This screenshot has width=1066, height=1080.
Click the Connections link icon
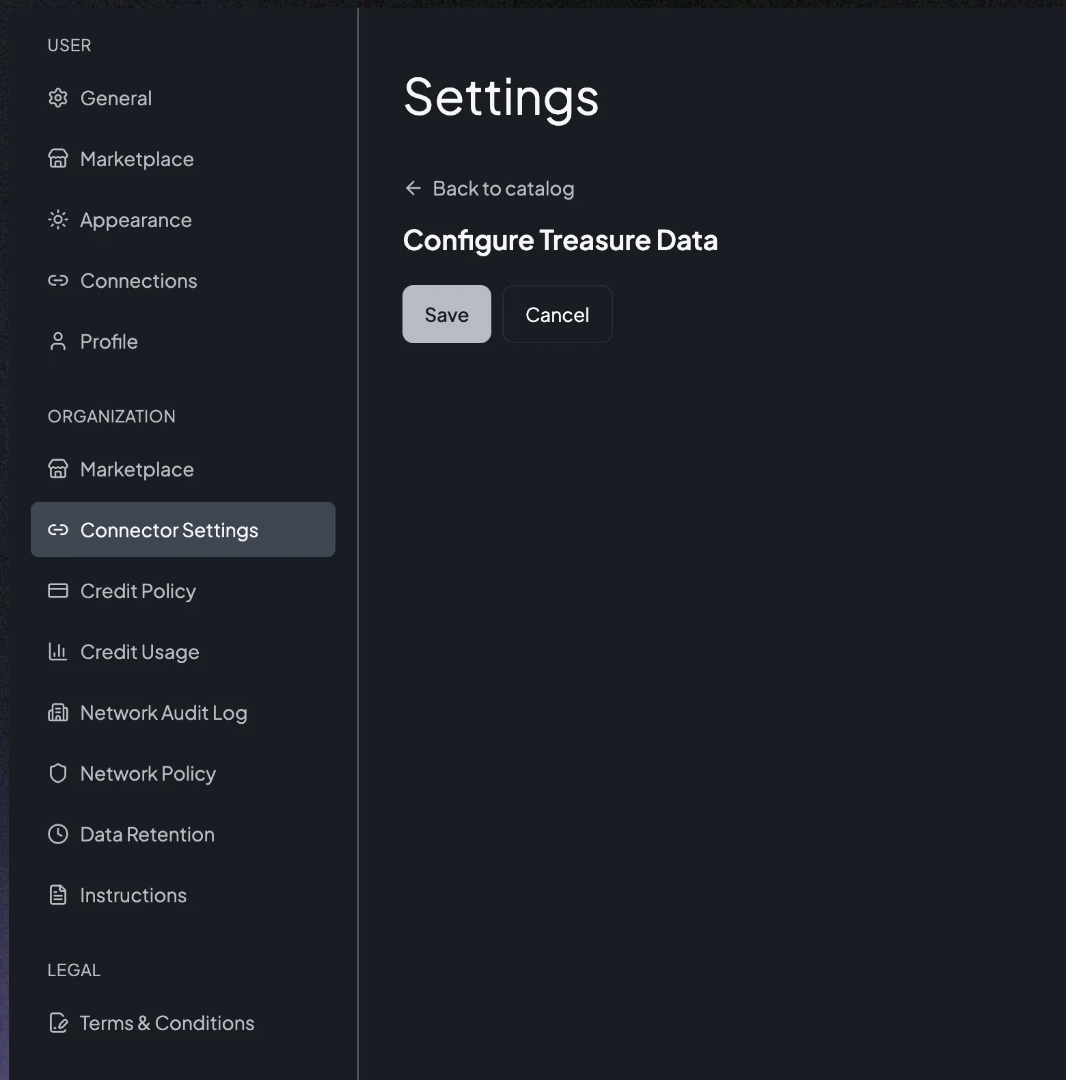point(58,281)
